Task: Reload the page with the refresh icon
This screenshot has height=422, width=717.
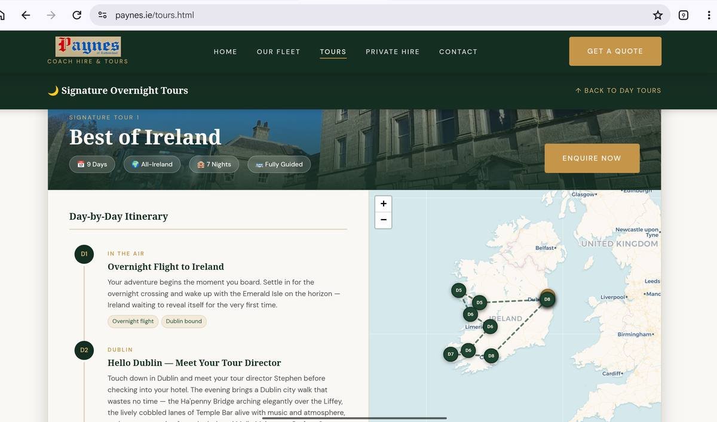Action: click(x=76, y=15)
